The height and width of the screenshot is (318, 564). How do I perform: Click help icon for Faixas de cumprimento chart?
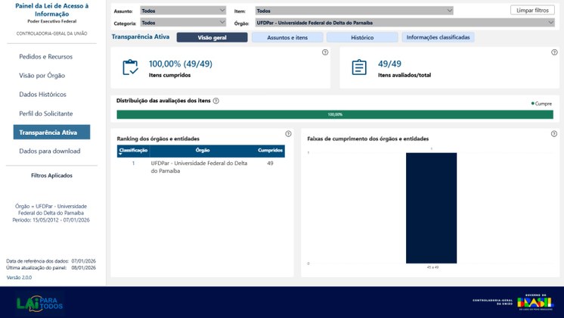point(554,134)
